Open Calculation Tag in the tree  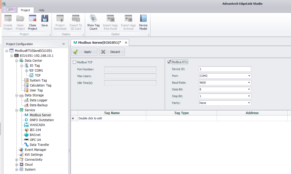[x=40, y=85]
